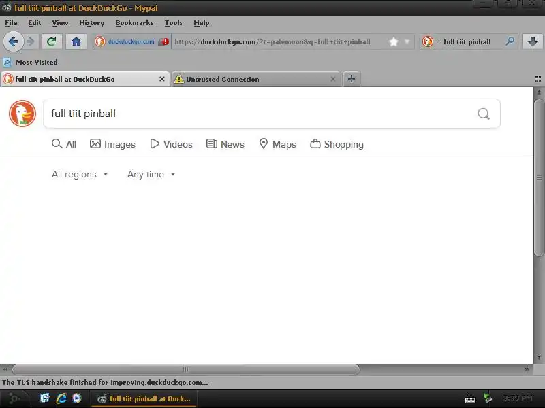Image resolution: width=545 pixels, height=408 pixels.
Task: Open a new tab with plus button
Action: (352, 79)
